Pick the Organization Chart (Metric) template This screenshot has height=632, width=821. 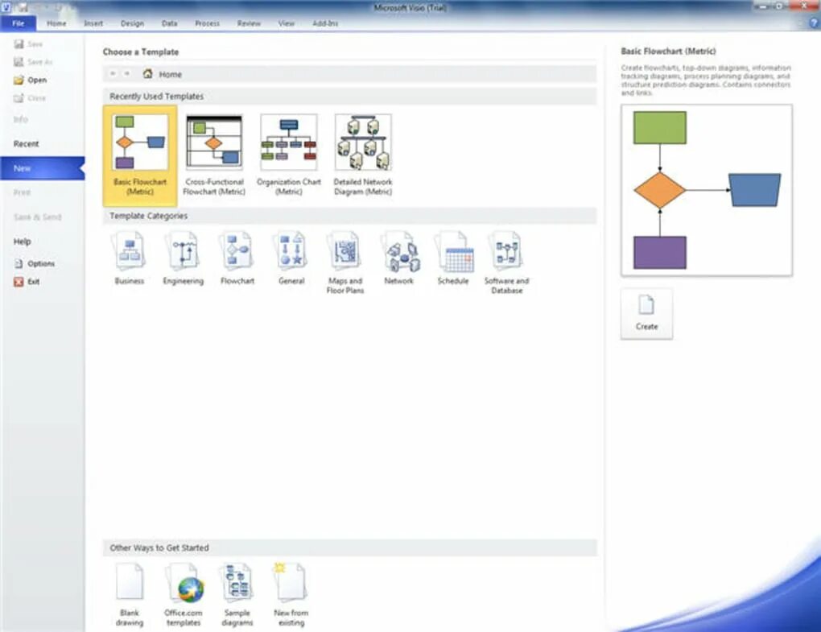click(x=288, y=155)
